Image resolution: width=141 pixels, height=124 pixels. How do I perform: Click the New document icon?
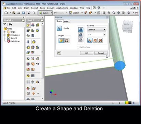click(x=6, y=13)
